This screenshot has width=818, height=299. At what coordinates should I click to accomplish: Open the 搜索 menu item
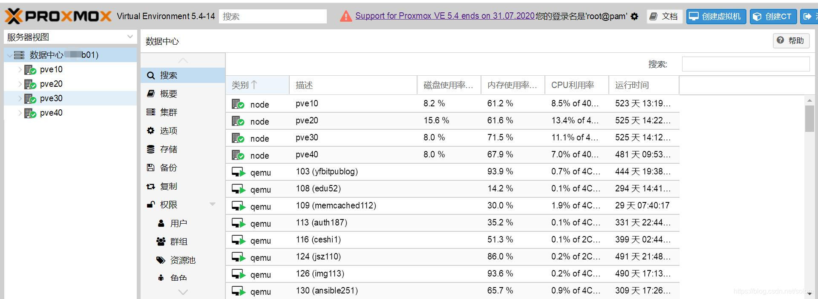[183, 75]
